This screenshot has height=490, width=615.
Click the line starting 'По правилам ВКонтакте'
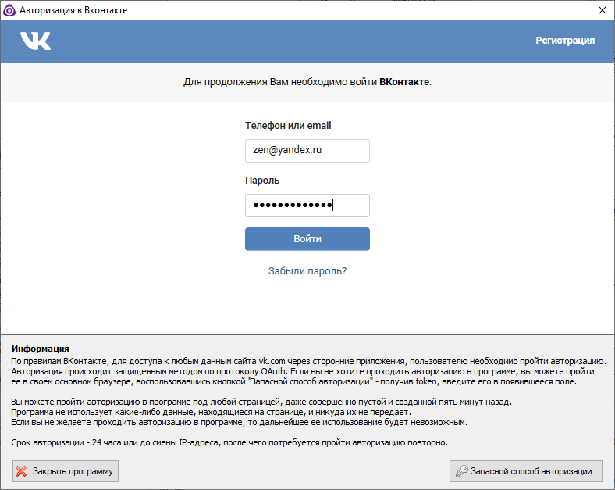pyautogui.click(x=308, y=361)
